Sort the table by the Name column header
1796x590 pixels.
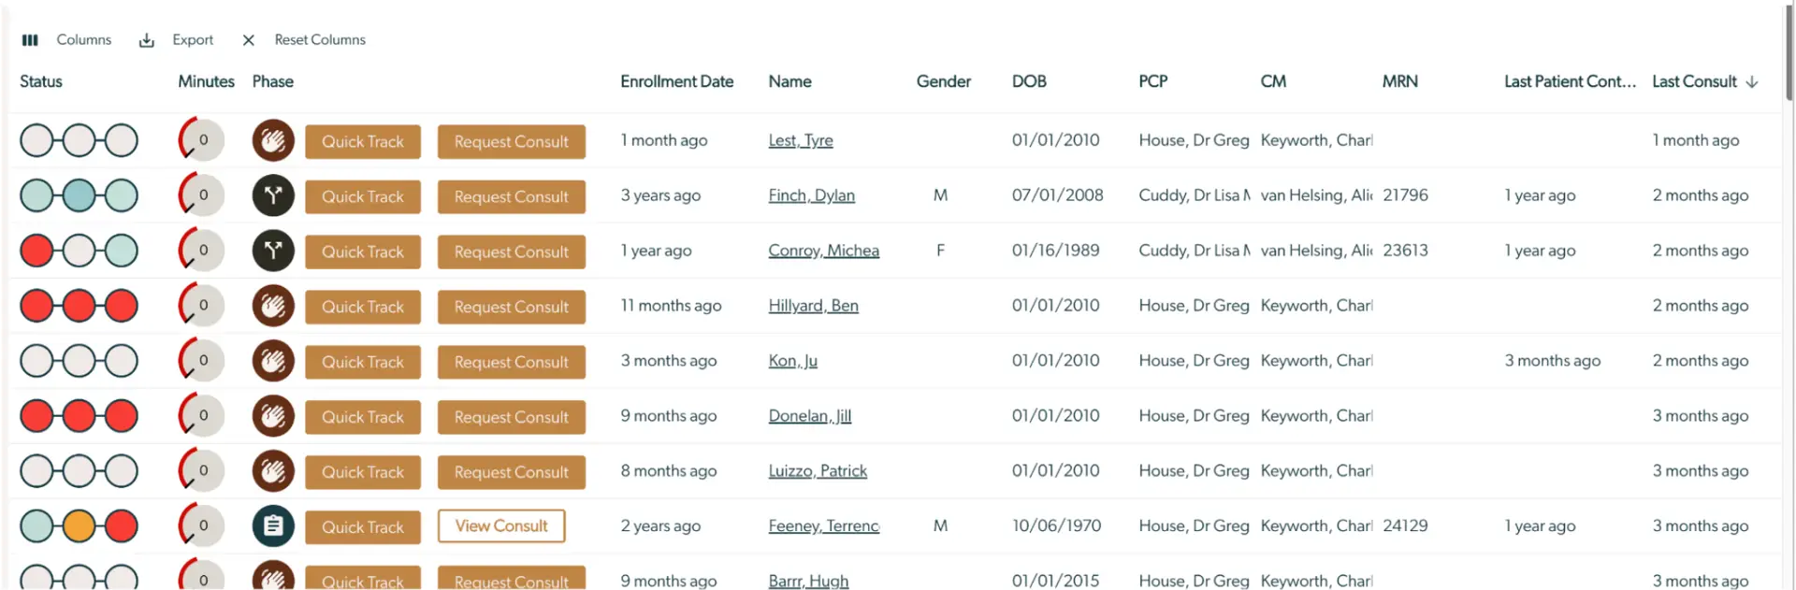789,81
